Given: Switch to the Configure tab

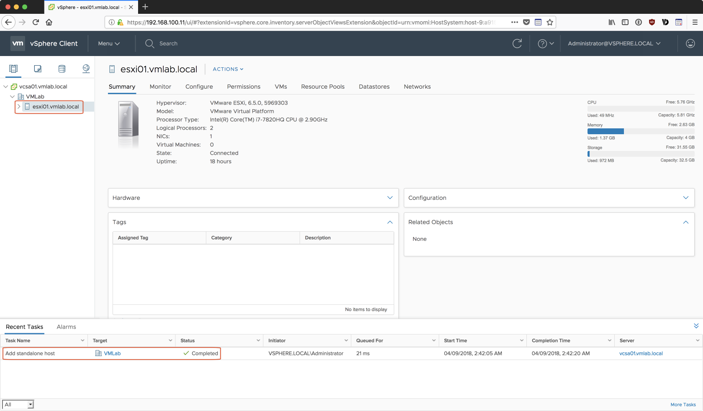Looking at the screenshot, I should pyautogui.click(x=199, y=87).
